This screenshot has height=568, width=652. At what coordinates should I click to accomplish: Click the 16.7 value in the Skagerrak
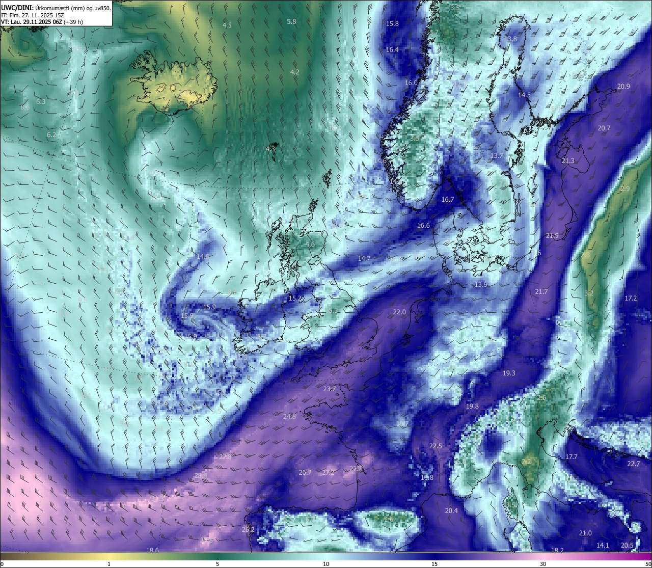448,199
